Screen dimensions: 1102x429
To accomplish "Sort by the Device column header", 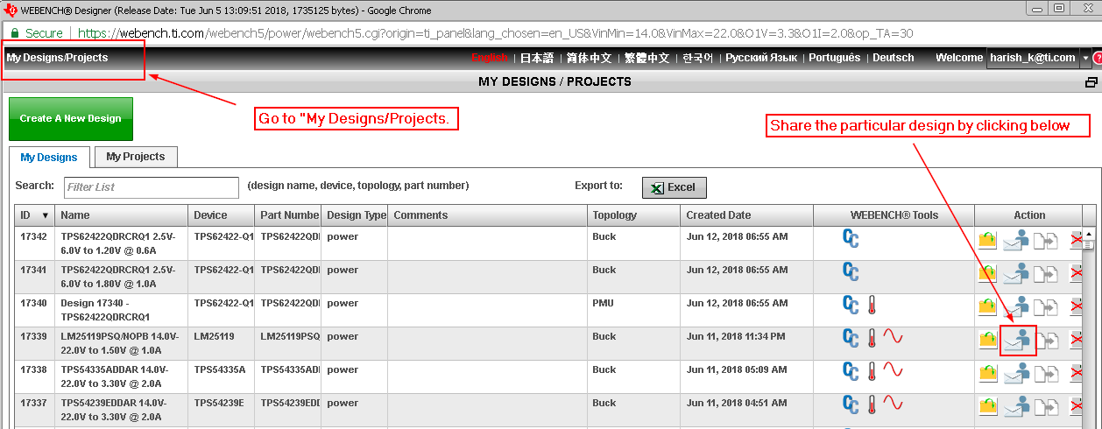I will coord(222,215).
